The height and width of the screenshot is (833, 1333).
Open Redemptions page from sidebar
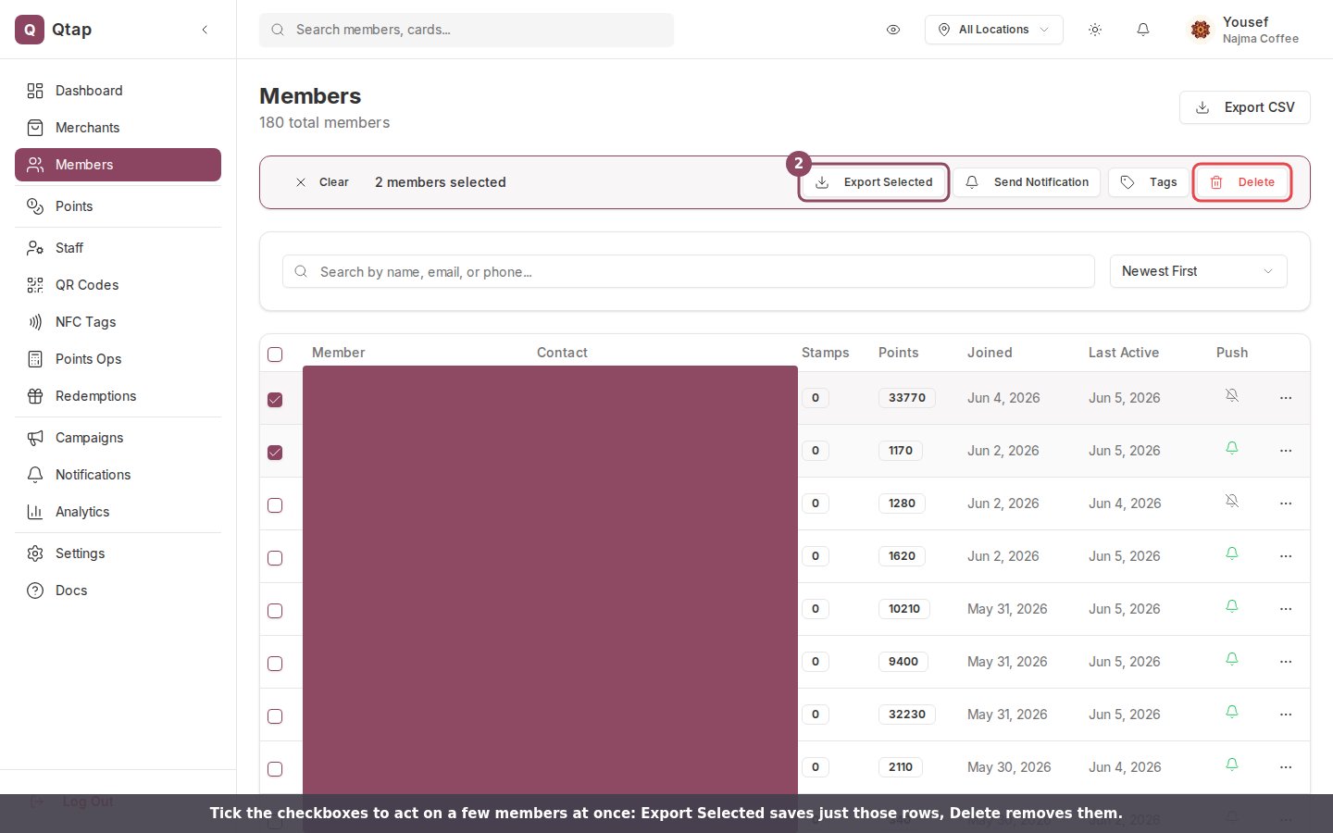pos(118,396)
